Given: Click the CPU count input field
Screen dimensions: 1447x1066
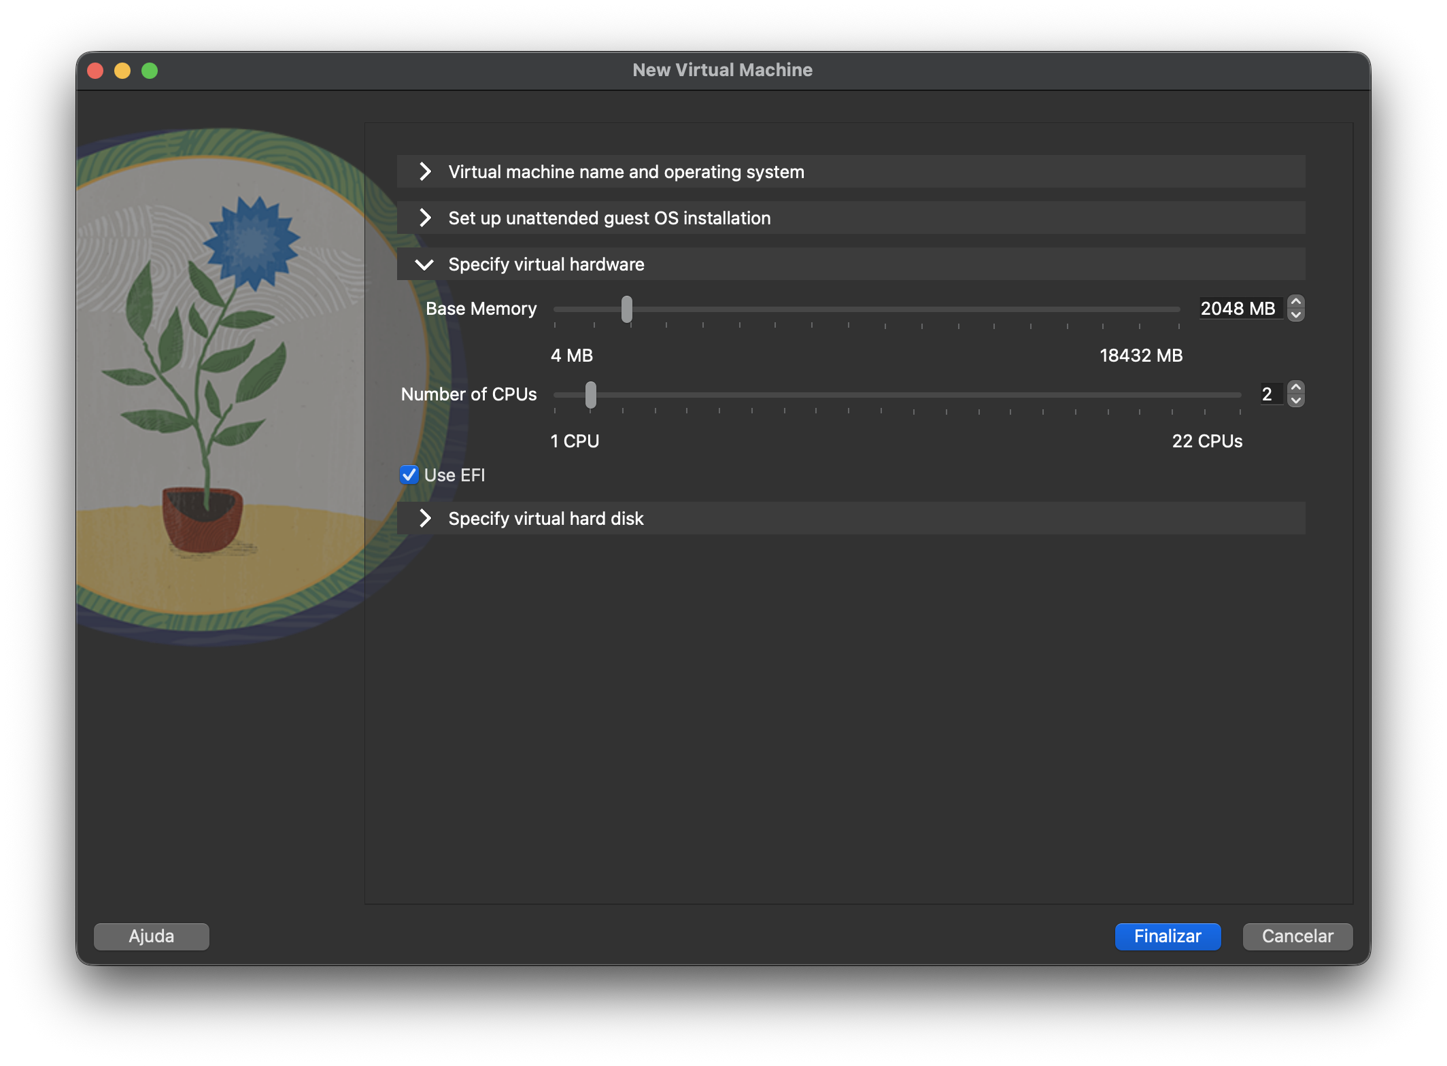Looking at the screenshot, I should pyautogui.click(x=1269, y=394).
